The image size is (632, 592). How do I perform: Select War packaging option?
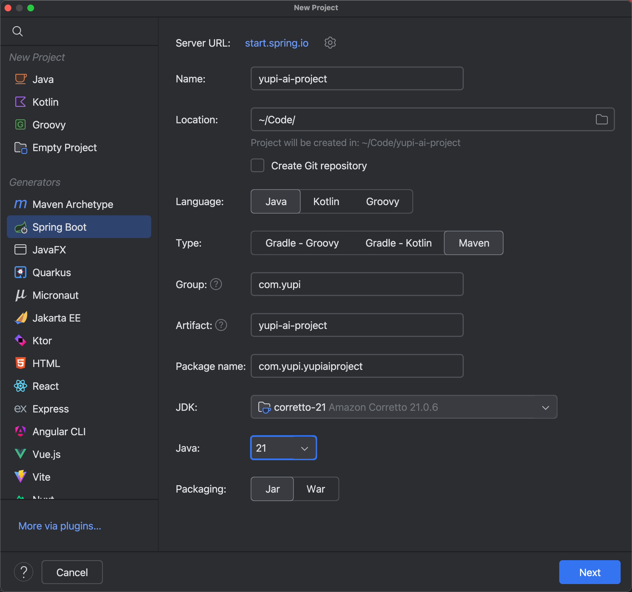[x=315, y=489]
